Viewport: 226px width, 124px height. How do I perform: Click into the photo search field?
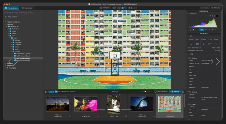pos(22,13)
